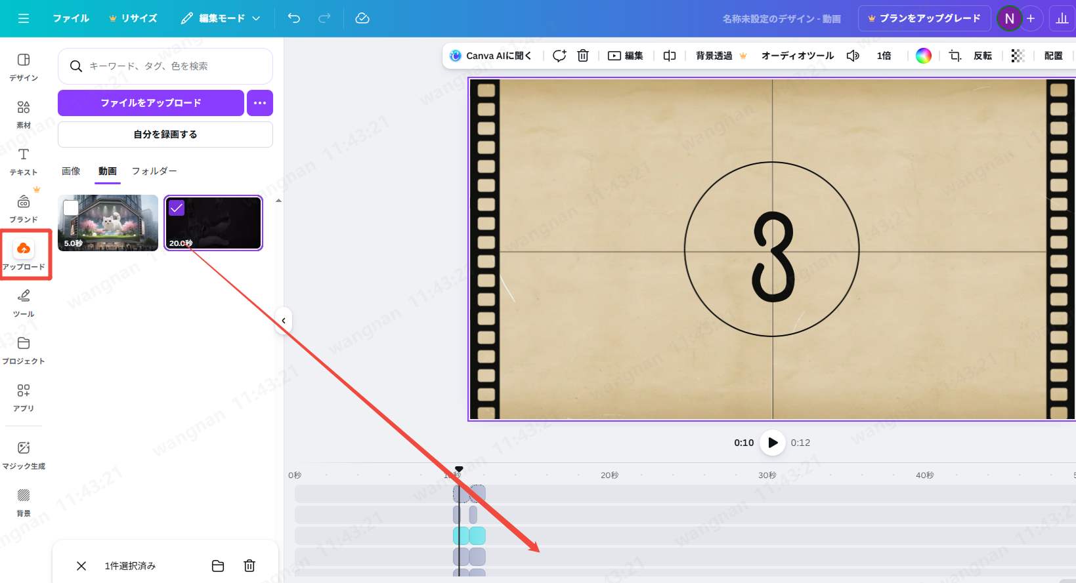Open the N profile avatar
The image size is (1076, 583).
coord(1009,18)
